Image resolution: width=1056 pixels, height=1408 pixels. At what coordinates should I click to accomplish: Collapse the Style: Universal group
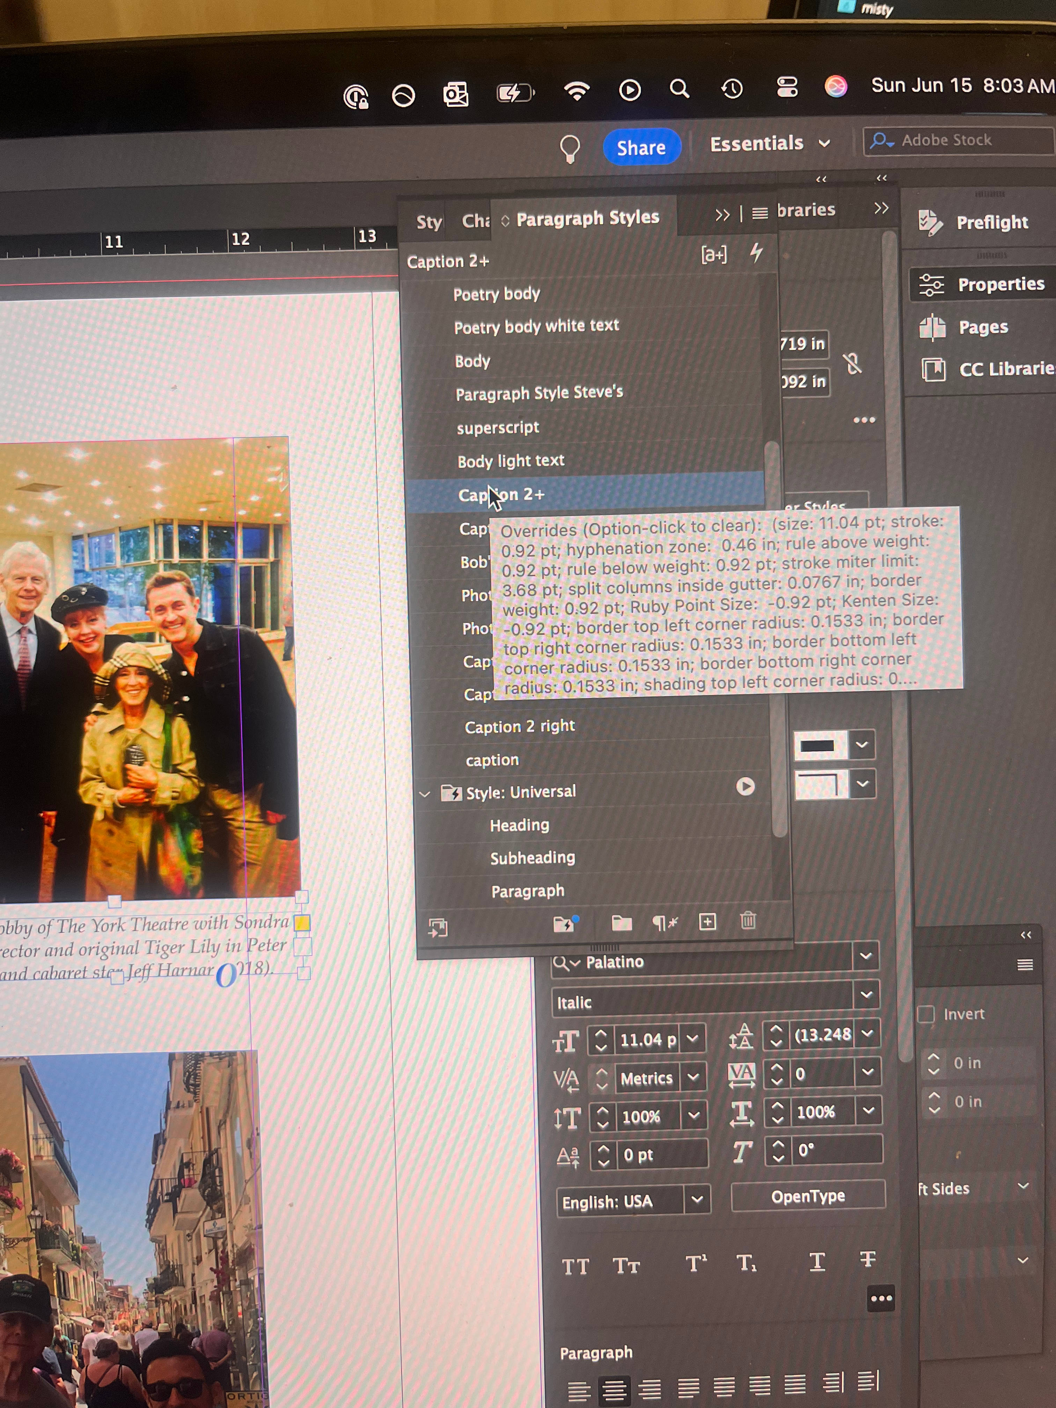[x=425, y=793]
